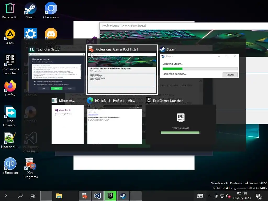This screenshot has height=201, width=268.
Task: Click the TL logo beside TLauncher Setup title
Action: 31,49
